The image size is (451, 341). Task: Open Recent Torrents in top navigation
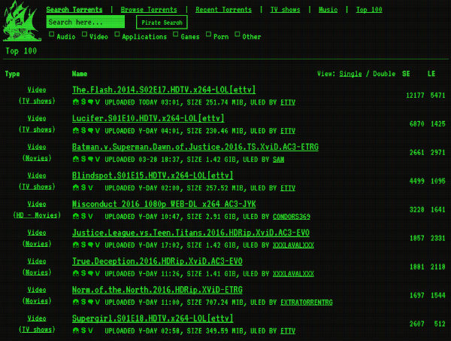coord(223,10)
